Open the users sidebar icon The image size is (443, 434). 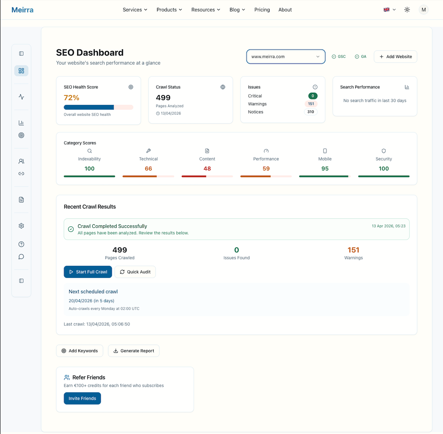[21, 161]
